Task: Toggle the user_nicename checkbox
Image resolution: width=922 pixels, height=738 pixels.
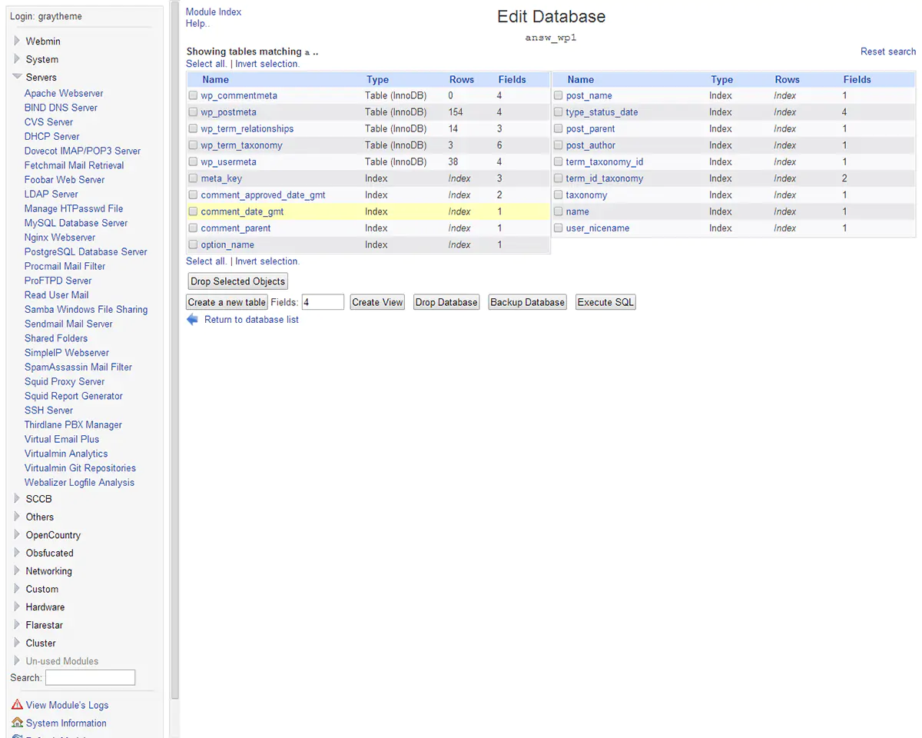Action: [x=559, y=228]
